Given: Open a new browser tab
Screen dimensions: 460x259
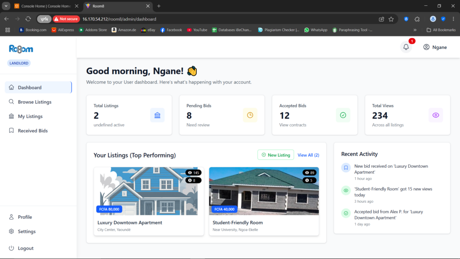Looking at the screenshot, I should tap(159, 6).
